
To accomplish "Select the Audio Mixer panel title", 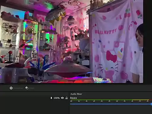I will click(x=76, y=94).
